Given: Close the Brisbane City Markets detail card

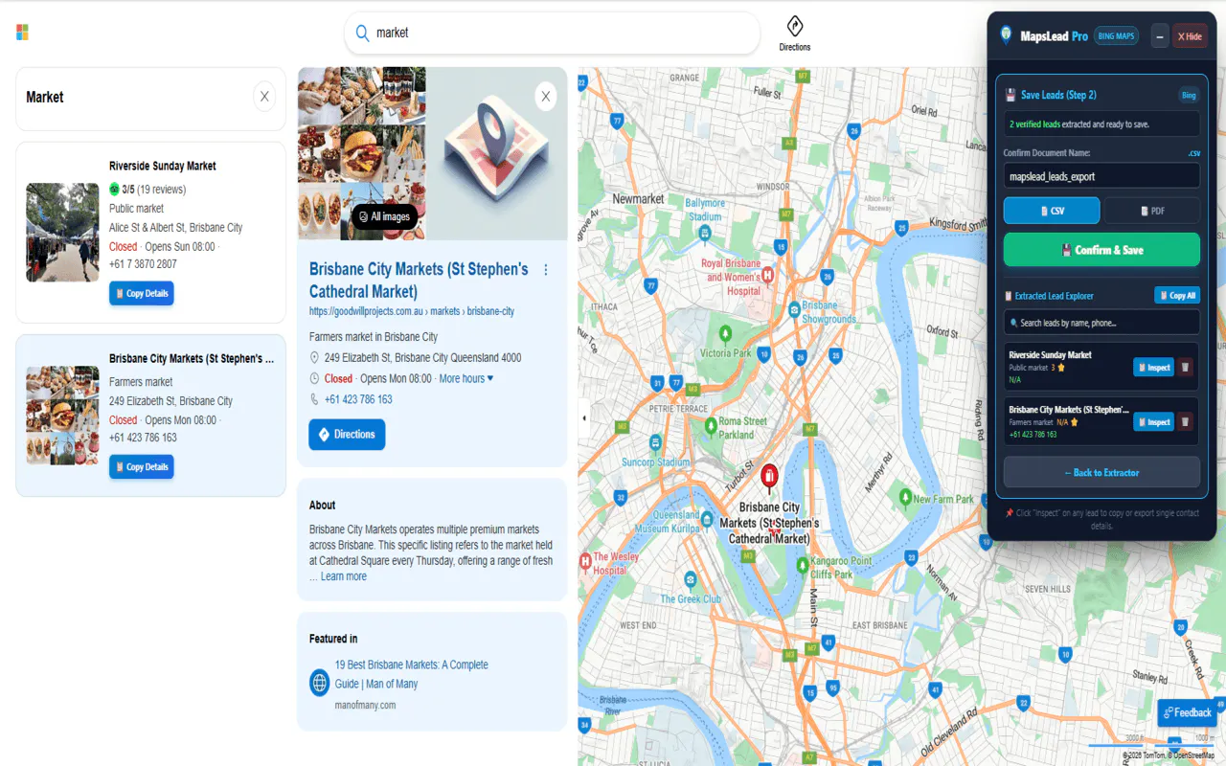Looking at the screenshot, I should [545, 96].
